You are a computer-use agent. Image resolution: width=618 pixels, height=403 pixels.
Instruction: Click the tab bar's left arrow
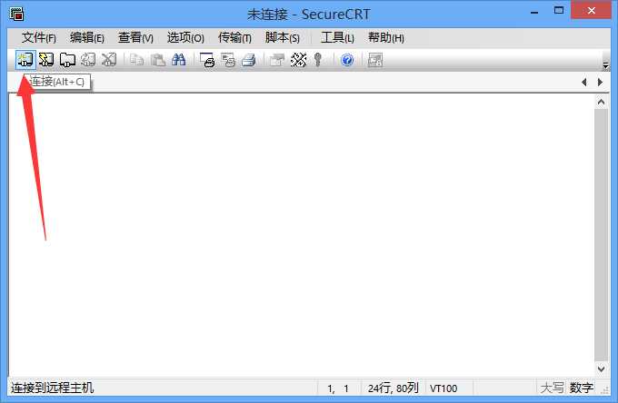584,82
